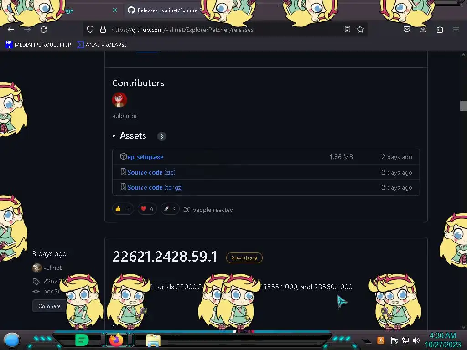Open File Explorer from the taskbar
This screenshot has height=350, width=467.
[153, 340]
